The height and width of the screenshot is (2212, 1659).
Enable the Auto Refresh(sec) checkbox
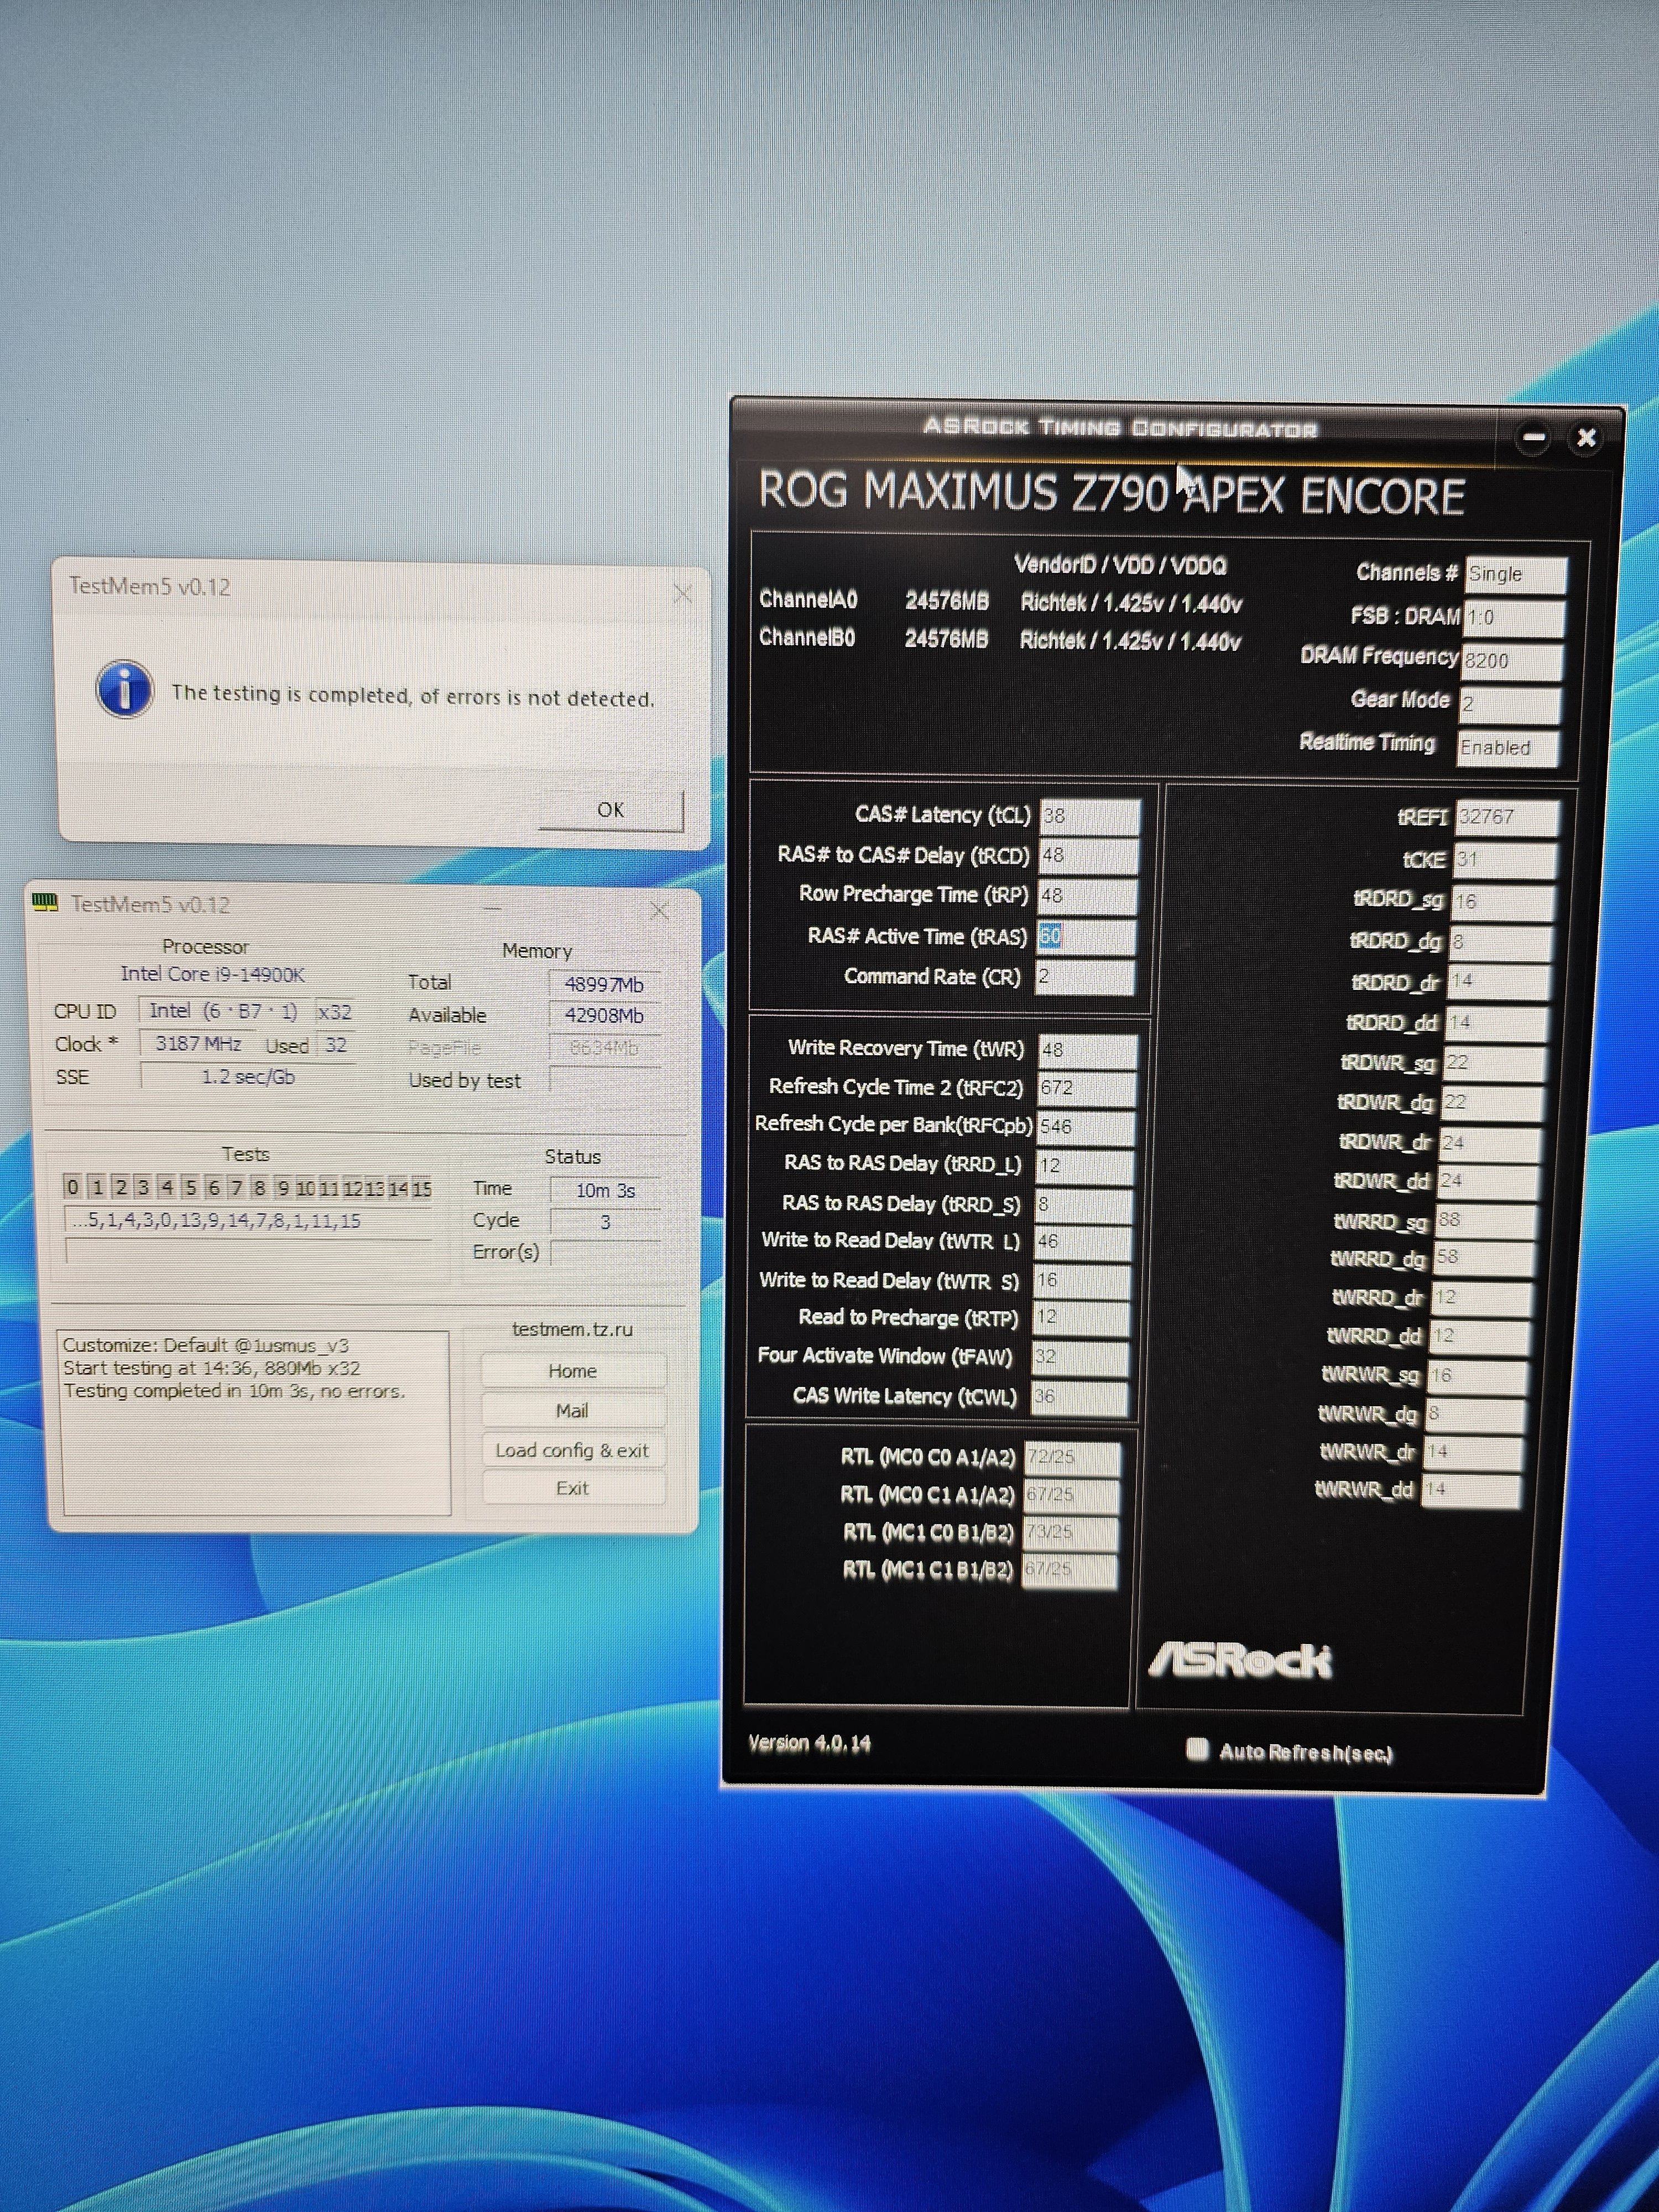click(x=1196, y=1749)
